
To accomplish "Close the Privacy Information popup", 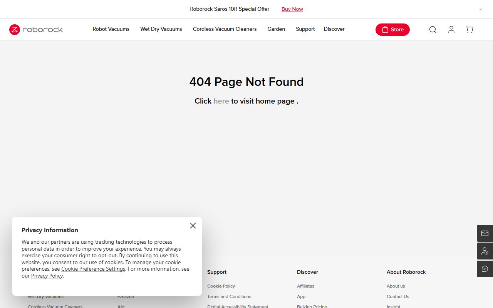I will pyautogui.click(x=193, y=226).
